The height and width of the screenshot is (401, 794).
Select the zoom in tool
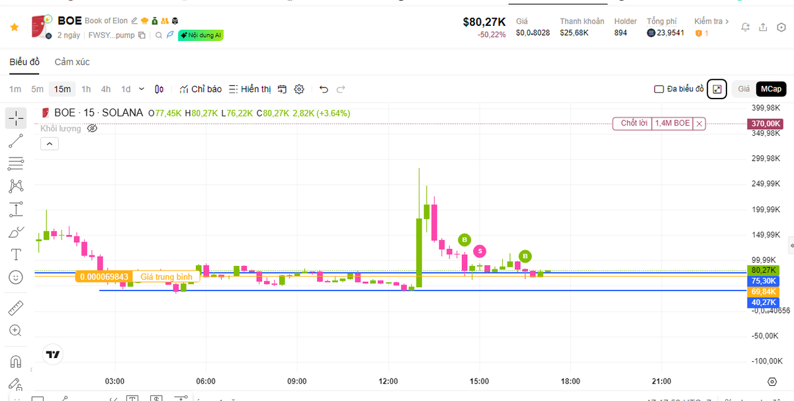click(16, 330)
